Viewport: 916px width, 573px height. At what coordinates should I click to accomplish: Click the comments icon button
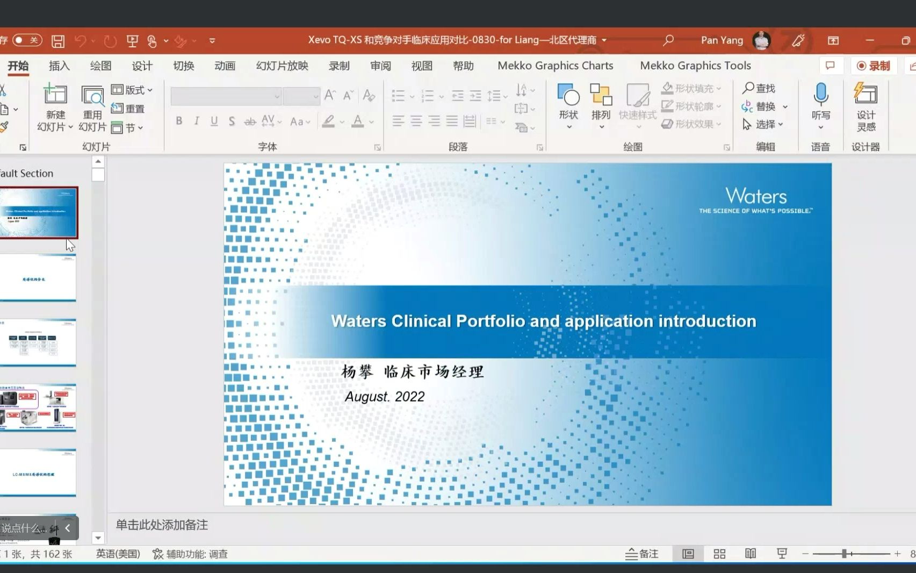(830, 66)
